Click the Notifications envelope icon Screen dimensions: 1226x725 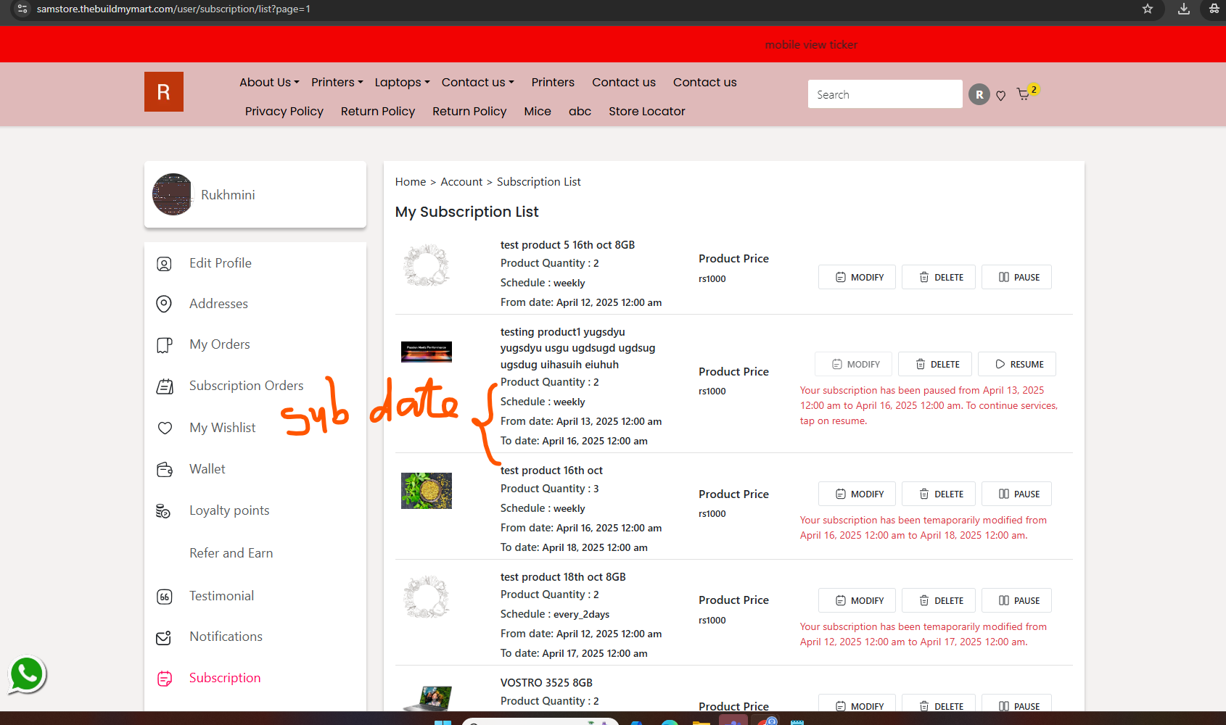164,637
